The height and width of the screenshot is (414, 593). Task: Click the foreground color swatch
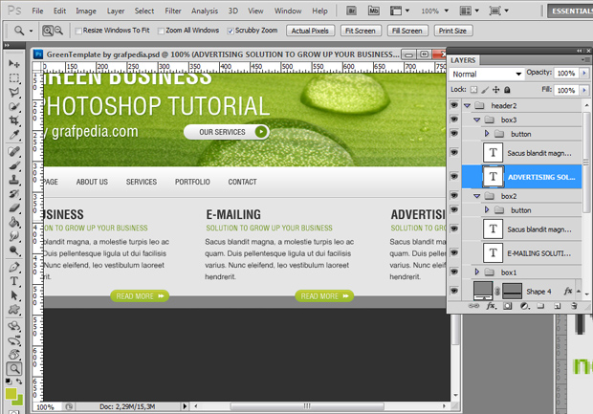click(11, 394)
